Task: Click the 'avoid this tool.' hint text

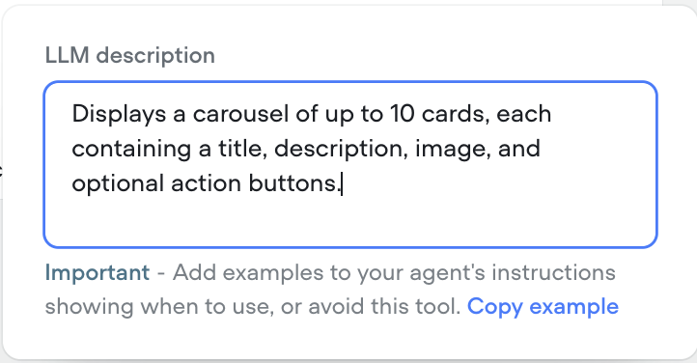Action: point(384,307)
